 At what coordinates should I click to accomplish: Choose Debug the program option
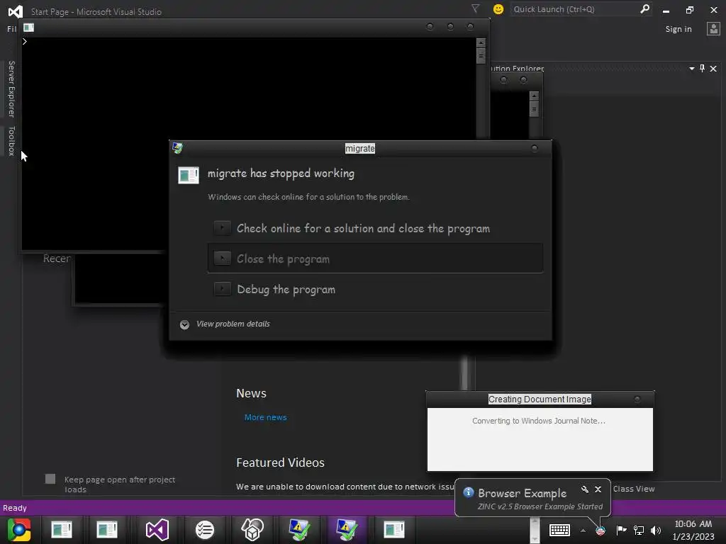click(x=375, y=290)
